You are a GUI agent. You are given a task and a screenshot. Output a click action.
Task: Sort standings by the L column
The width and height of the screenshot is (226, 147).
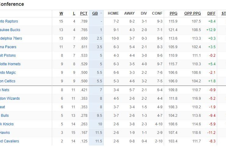(x=74, y=13)
